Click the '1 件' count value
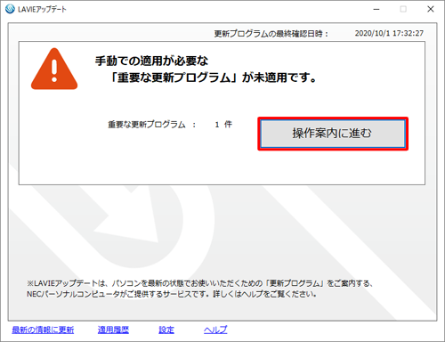The width and height of the screenshot is (445, 342). pyautogui.click(x=223, y=125)
